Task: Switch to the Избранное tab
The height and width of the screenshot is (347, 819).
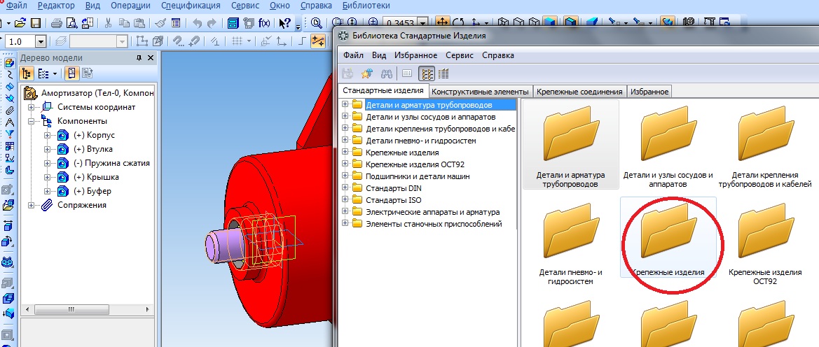Action: (649, 92)
